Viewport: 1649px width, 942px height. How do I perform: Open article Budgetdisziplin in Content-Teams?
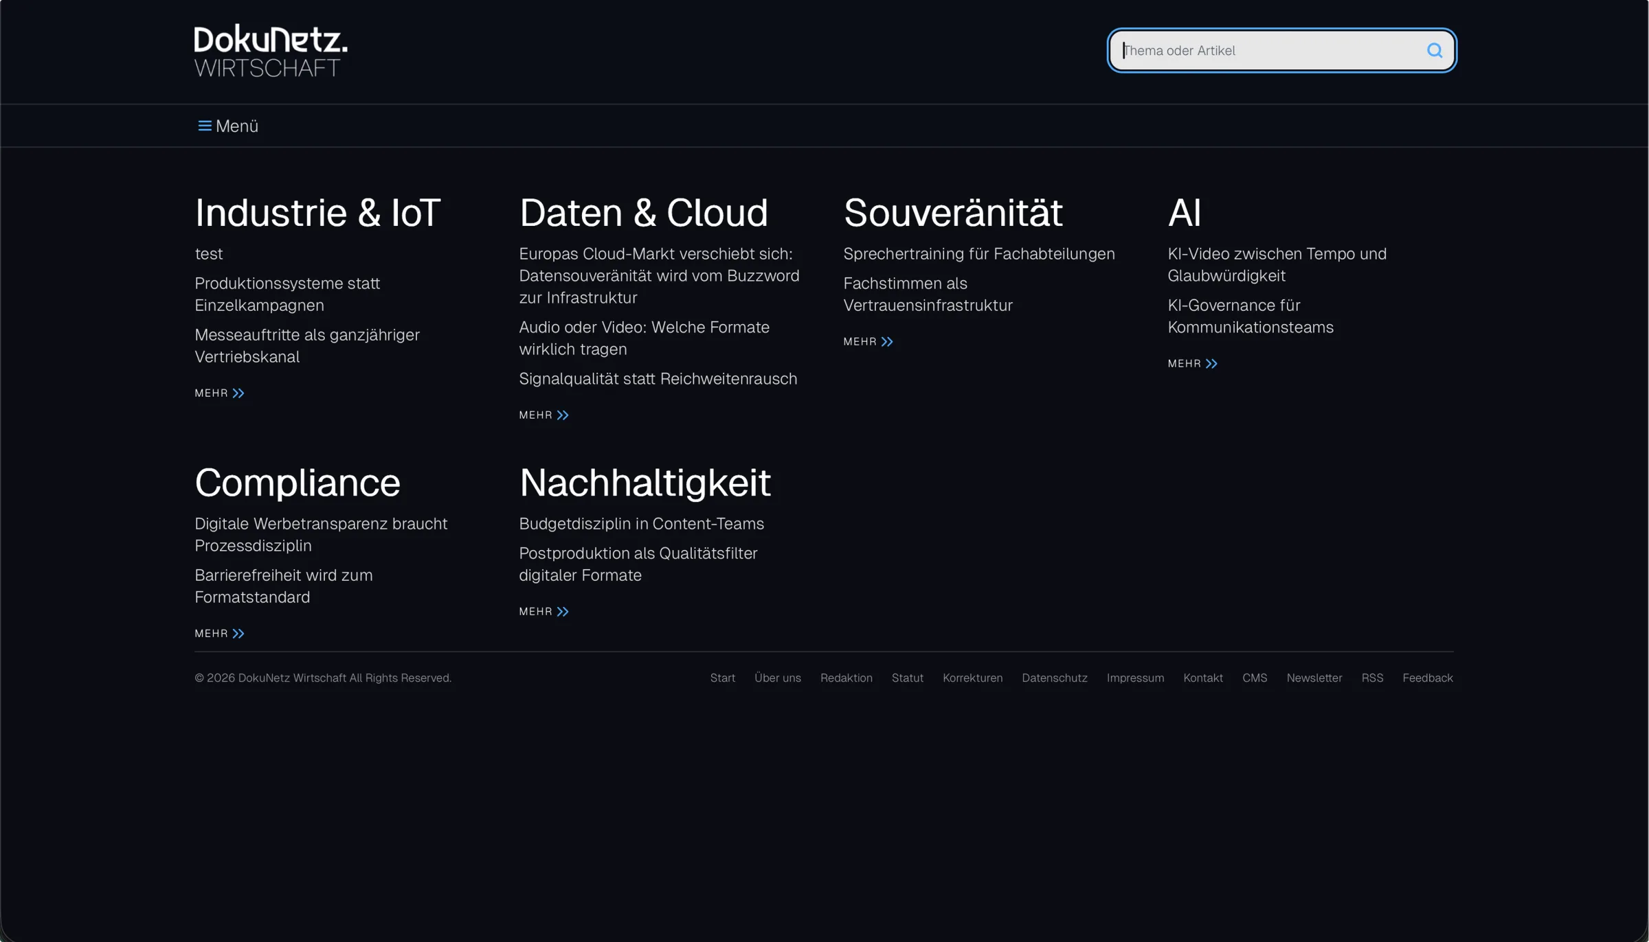click(x=641, y=523)
